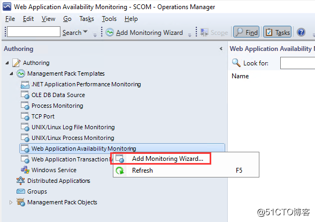The width and height of the screenshot is (315, 222).
Task: Toggle the Find toolbar button
Action: coord(247,32)
